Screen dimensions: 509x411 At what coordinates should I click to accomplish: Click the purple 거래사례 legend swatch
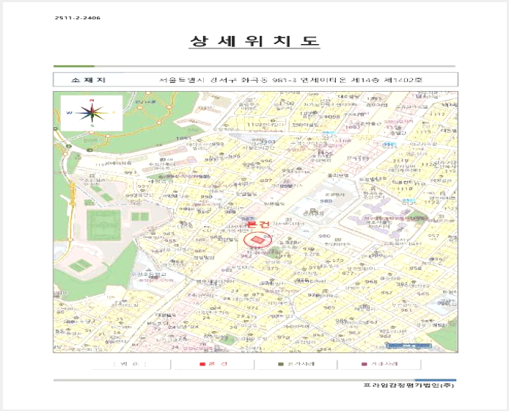[364, 364]
